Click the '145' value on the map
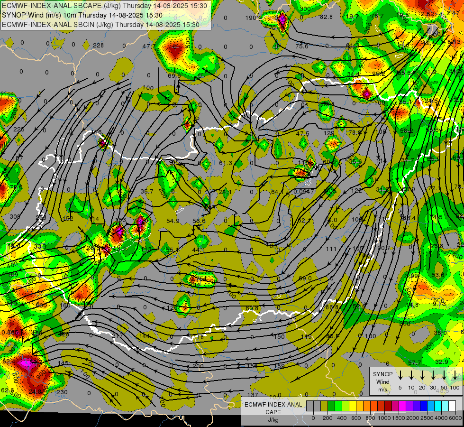The width and height of the screenshot is (464, 427). 63,363
